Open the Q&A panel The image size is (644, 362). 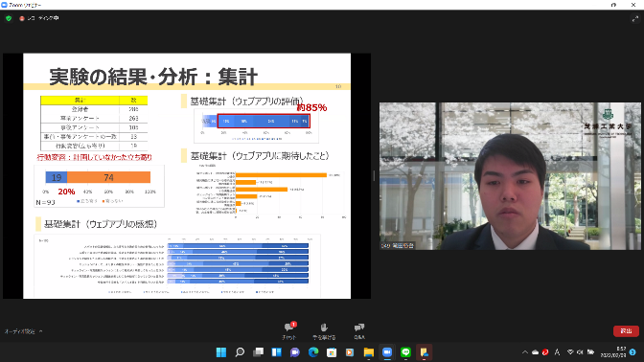359,330
